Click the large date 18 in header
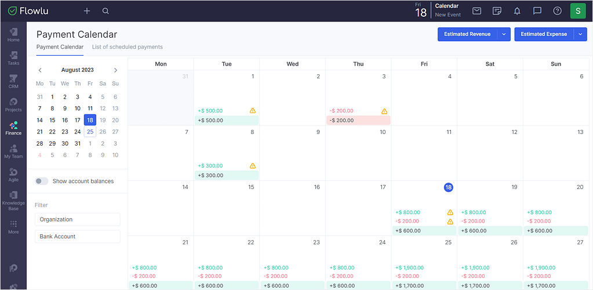Viewport: 593px width, 290px height. [421, 13]
